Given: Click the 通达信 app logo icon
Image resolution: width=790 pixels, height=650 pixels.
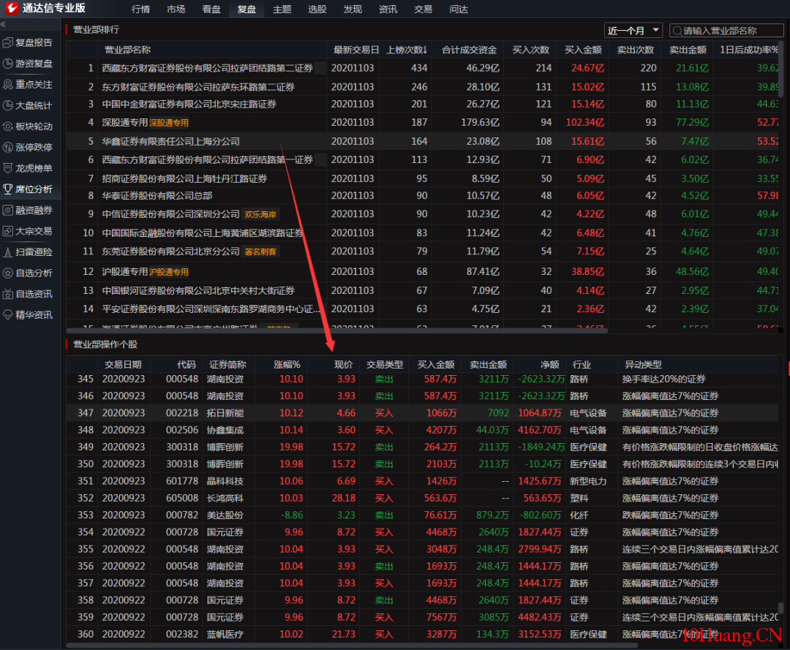Looking at the screenshot, I should [x=11, y=8].
